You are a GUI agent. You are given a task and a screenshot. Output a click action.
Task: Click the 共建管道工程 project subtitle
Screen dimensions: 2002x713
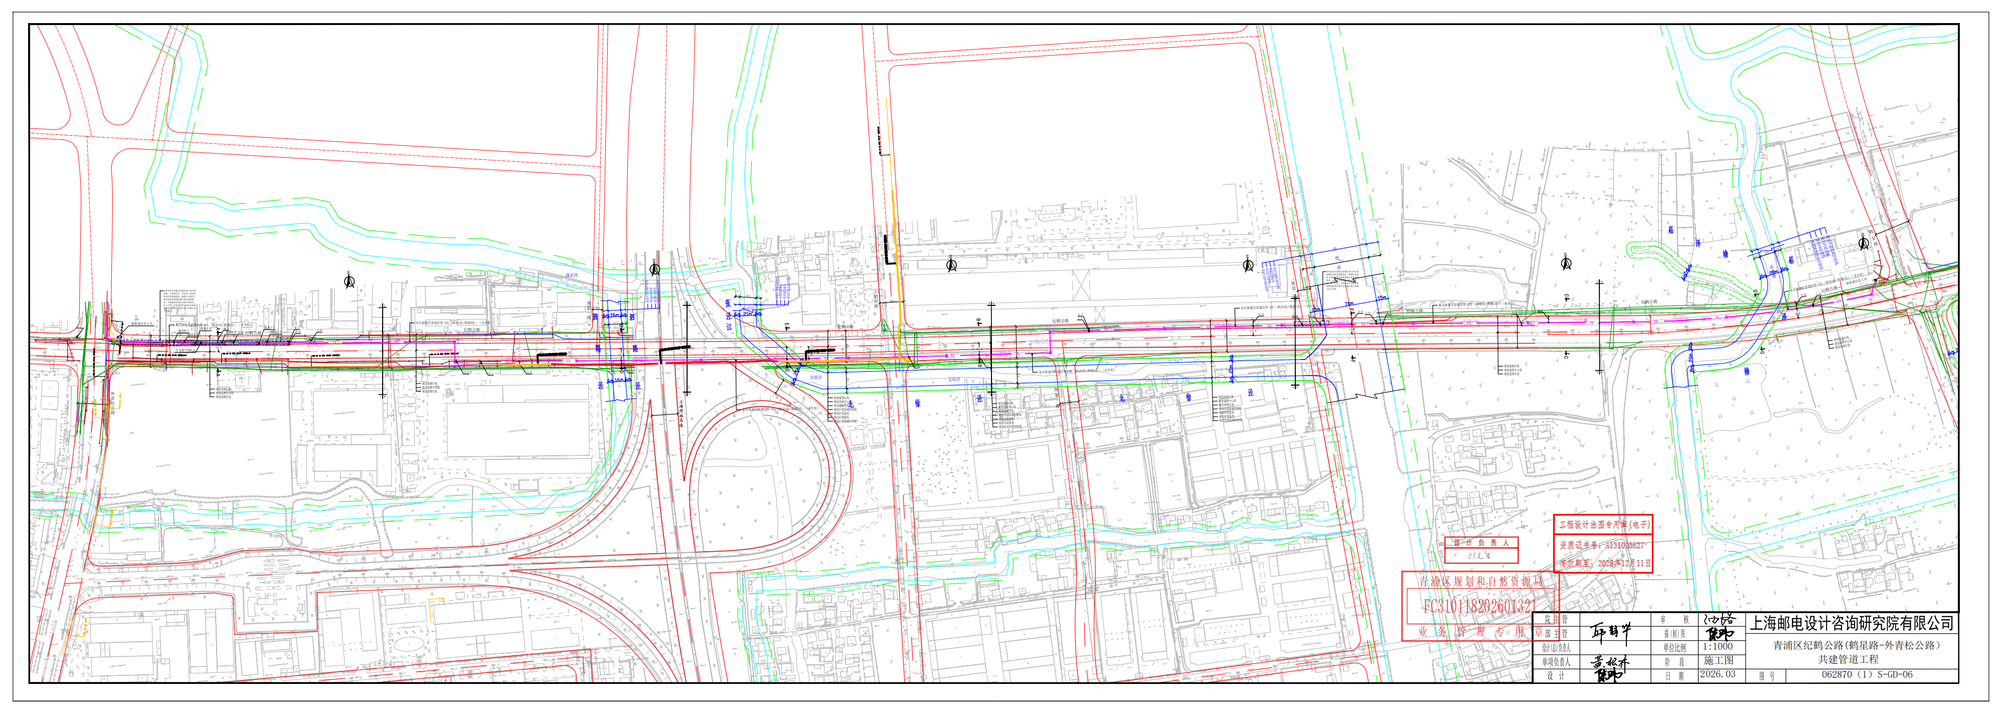[x=1850, y=659]
